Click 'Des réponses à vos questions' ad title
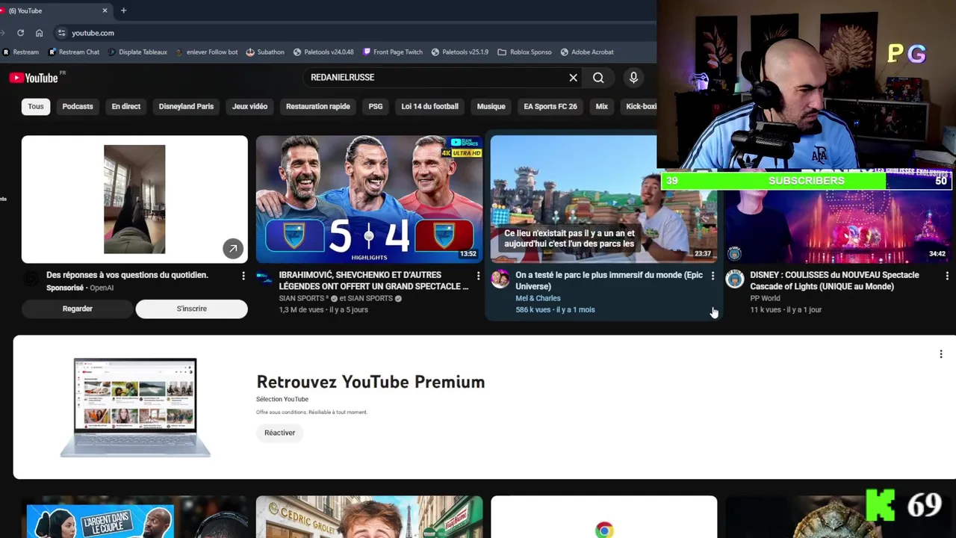Screen dimensions: 956x538 click(127, 275)
